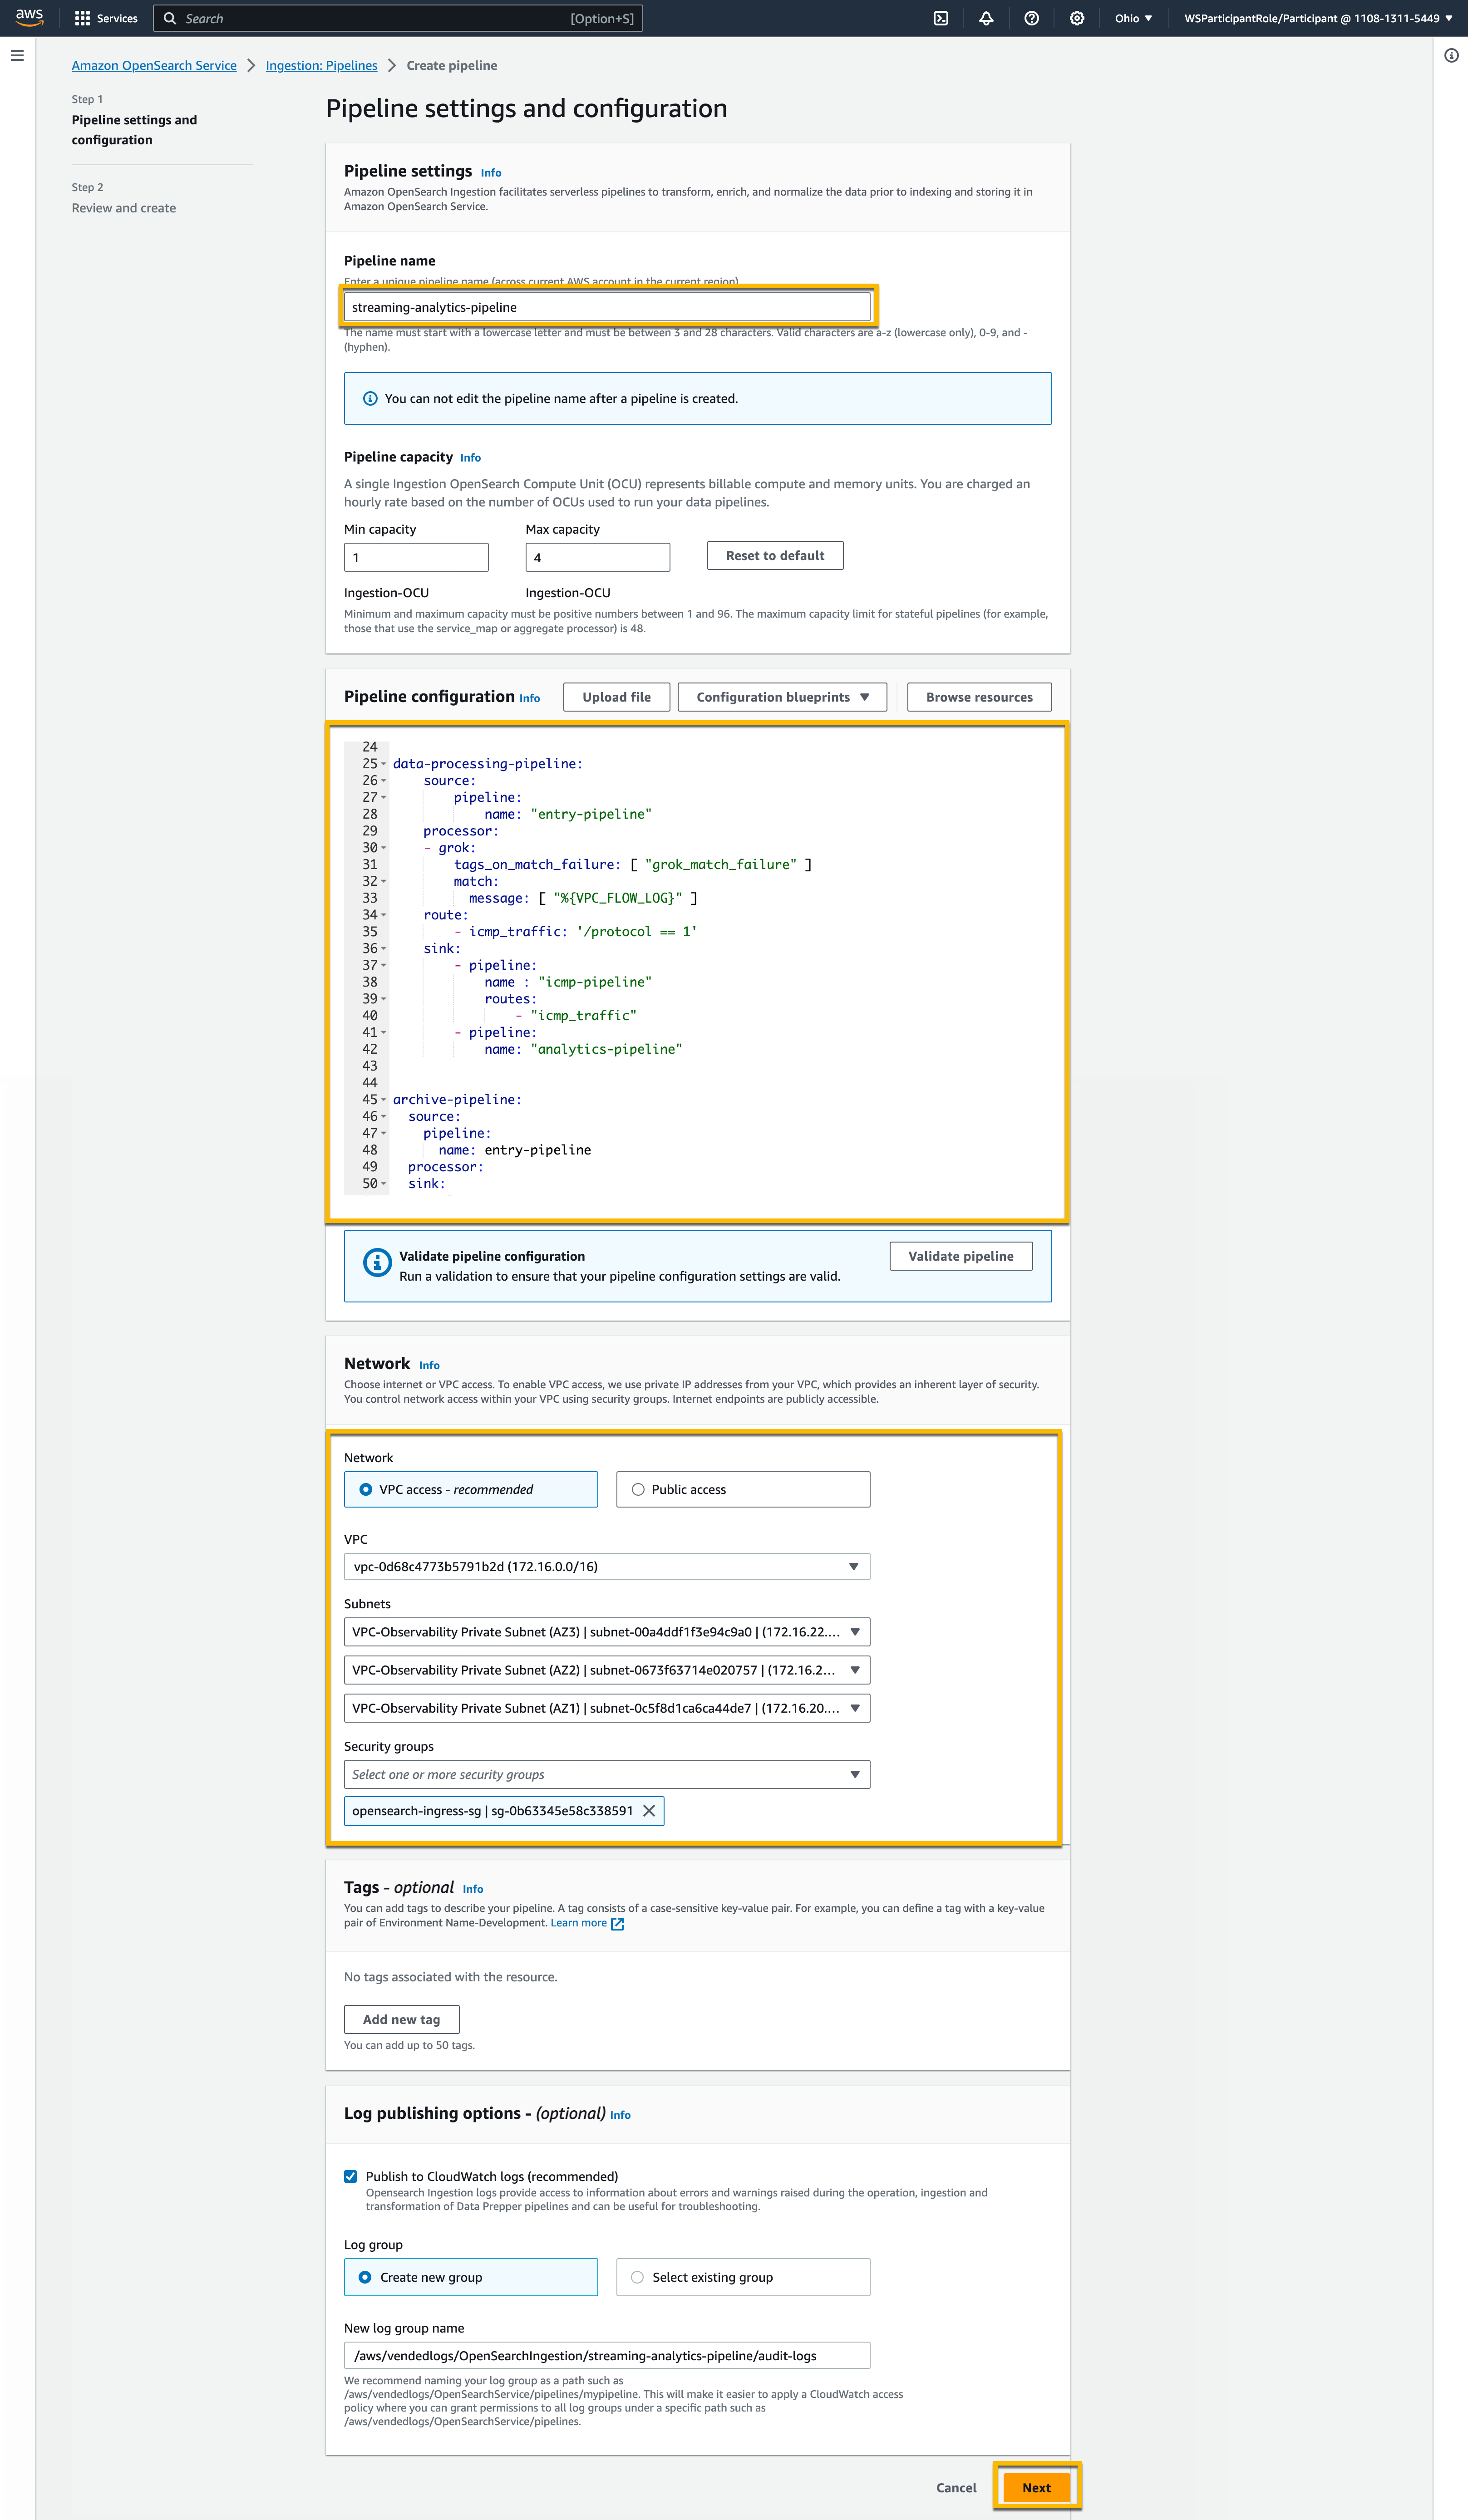Uncheck Publish to CloudWatch logs checkbox

(x=350, y=2176)
